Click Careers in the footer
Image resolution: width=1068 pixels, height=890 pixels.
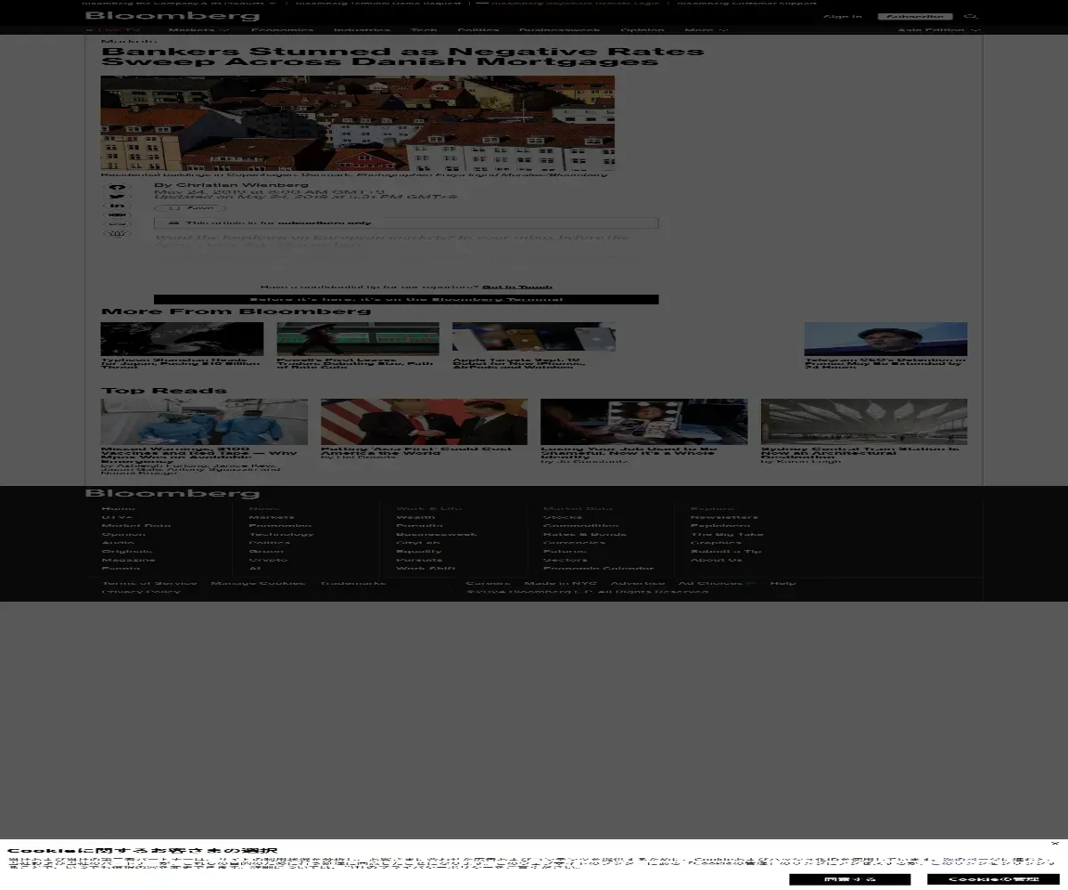click(x=488, y=583)
